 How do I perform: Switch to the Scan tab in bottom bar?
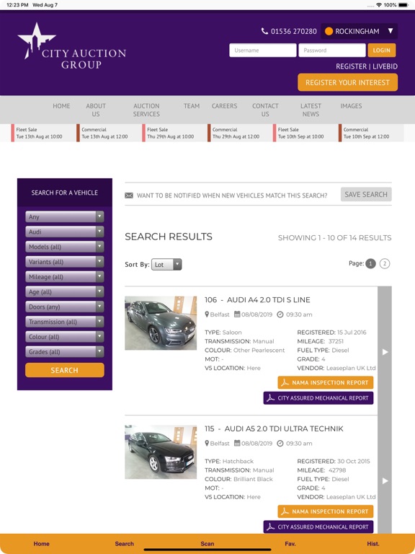207,544
